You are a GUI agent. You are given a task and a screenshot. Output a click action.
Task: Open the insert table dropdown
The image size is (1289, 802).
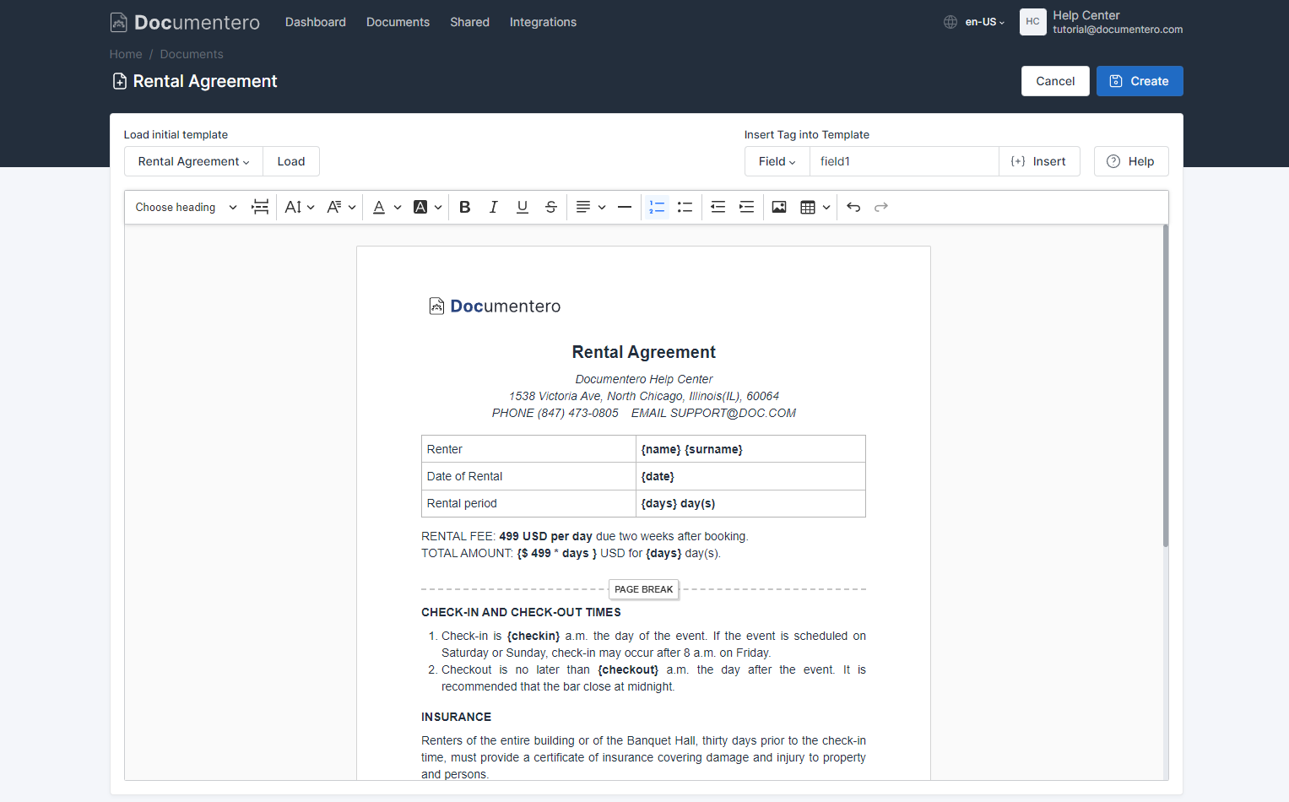pos(815,207)
